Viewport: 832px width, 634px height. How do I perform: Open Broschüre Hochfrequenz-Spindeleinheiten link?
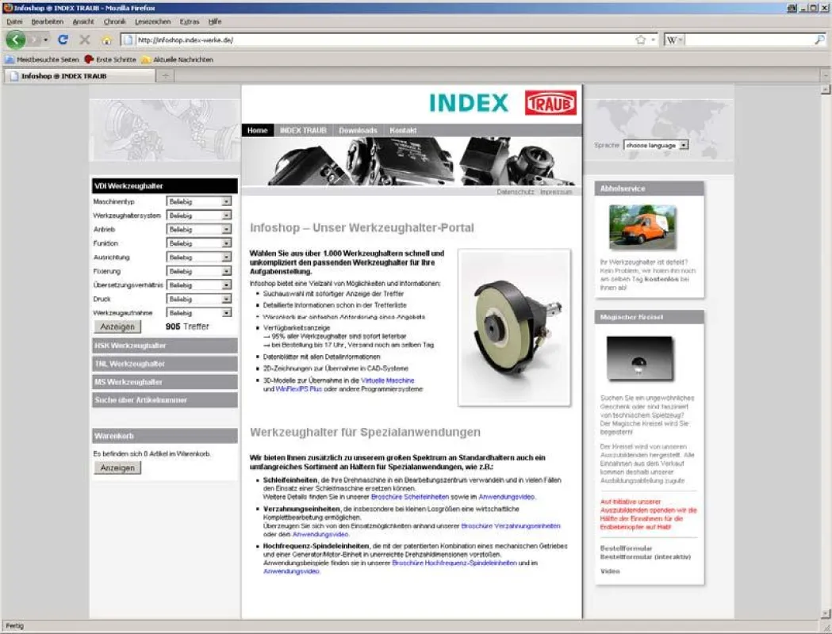pyautogui.click(x=454, y=563)
